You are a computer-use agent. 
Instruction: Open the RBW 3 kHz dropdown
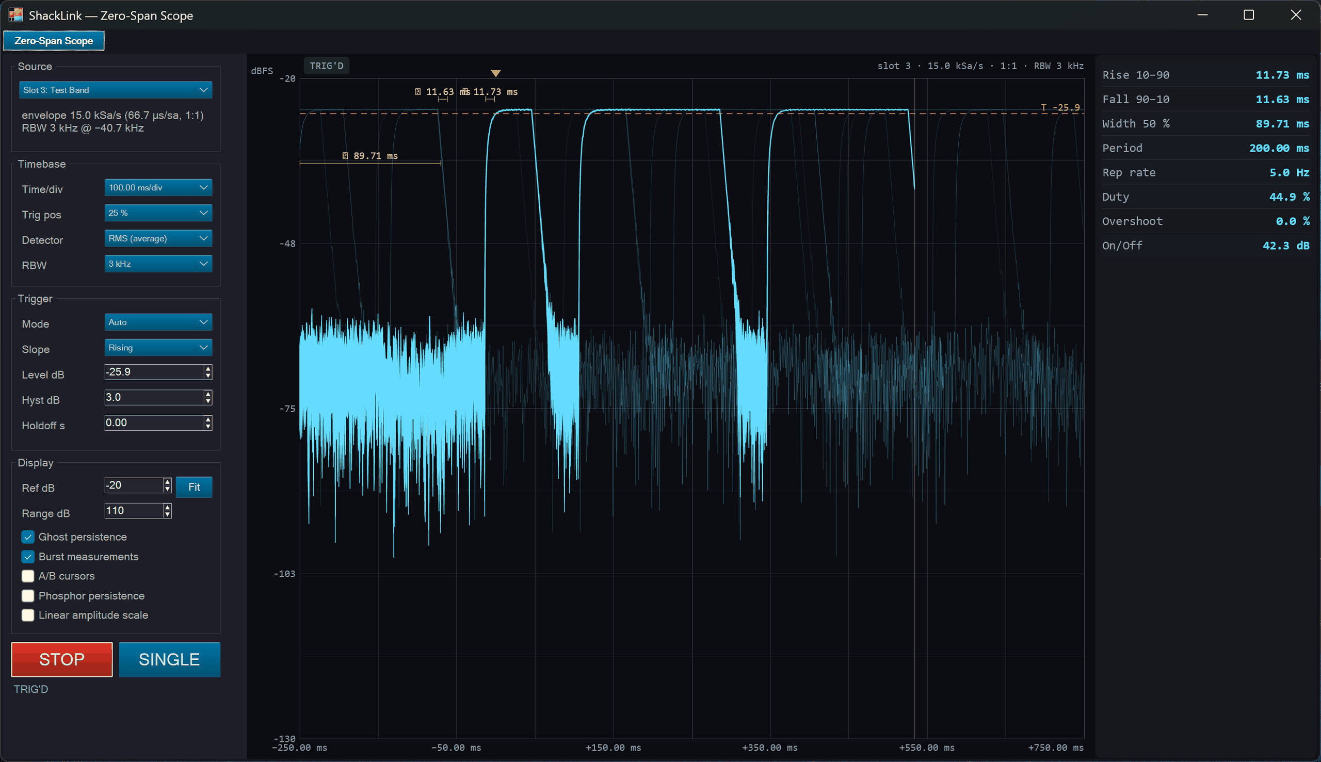[x=158, y=264]
